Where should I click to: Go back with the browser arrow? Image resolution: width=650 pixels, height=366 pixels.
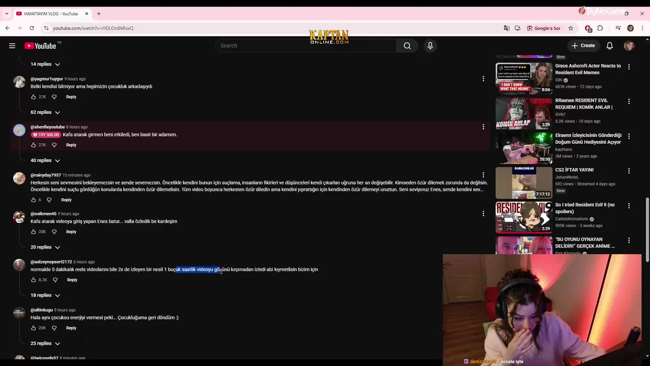click(8, 28)
